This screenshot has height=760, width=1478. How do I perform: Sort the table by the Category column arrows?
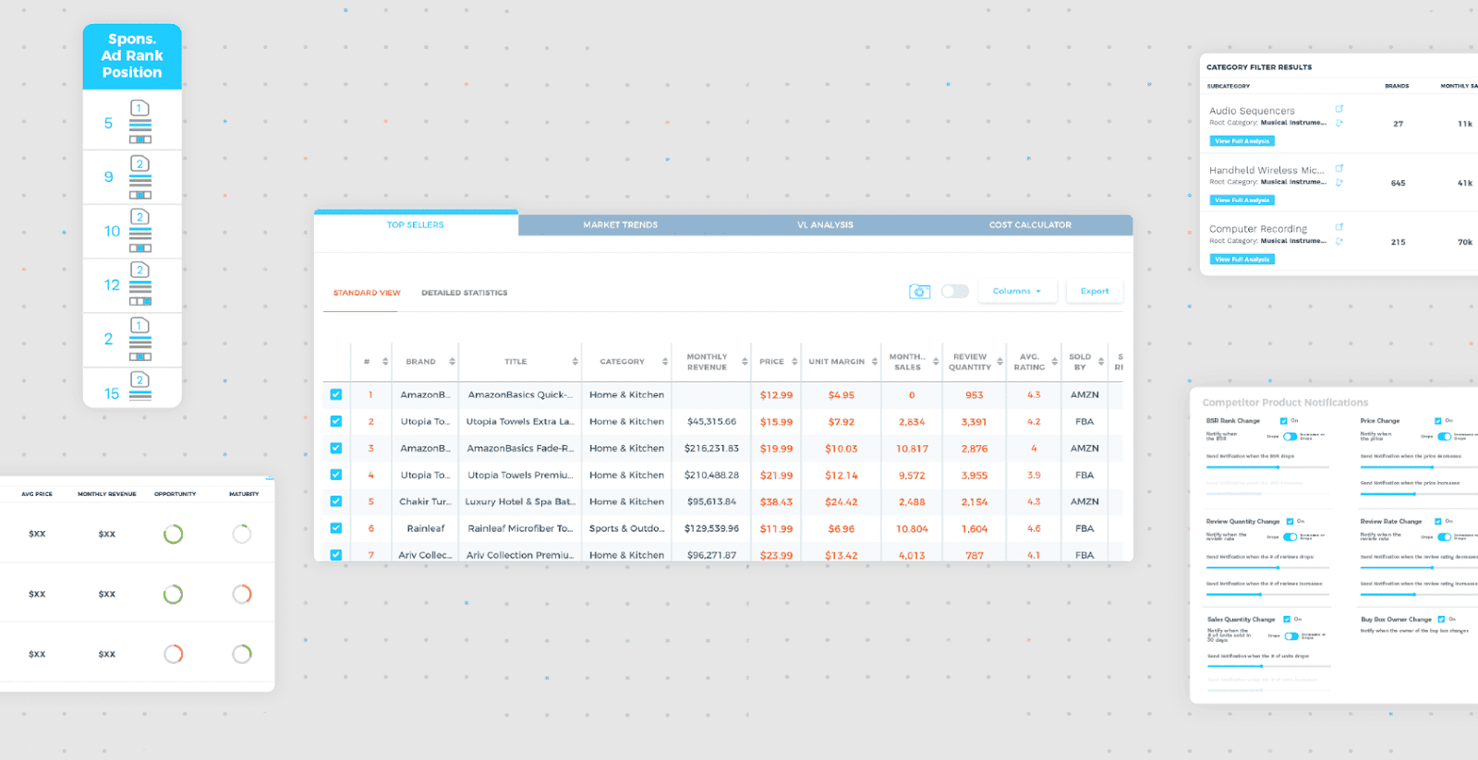point(665,362)
